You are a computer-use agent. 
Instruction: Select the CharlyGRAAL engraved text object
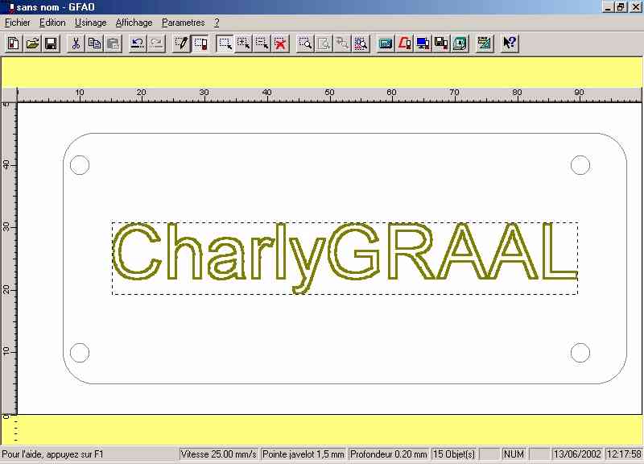pos(345,258)
